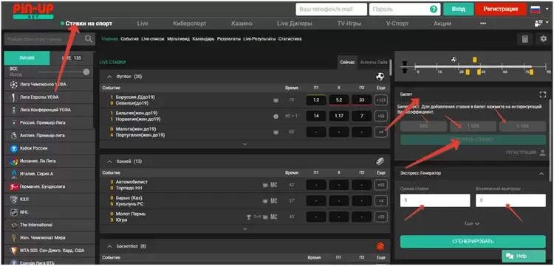Open +123 more markets for Боруссия match
The image size is (554, 266).
pyautogui.click(x=381, y=100)
